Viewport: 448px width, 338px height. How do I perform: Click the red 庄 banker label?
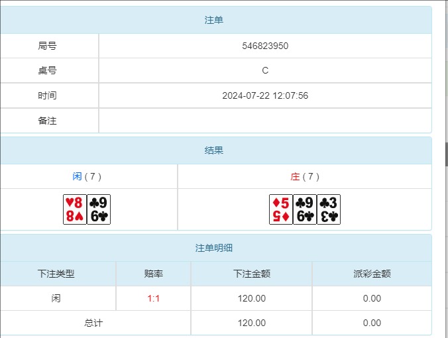295,176
